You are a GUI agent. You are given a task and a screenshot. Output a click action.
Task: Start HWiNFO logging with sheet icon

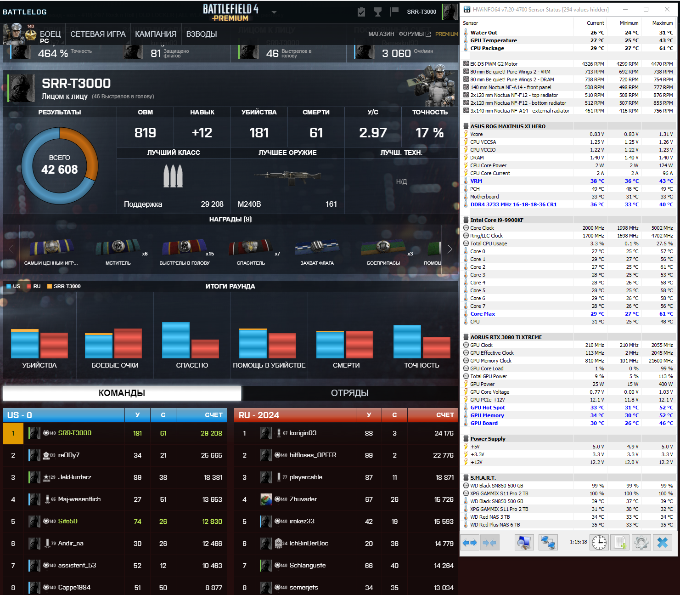tap(620, 543)
